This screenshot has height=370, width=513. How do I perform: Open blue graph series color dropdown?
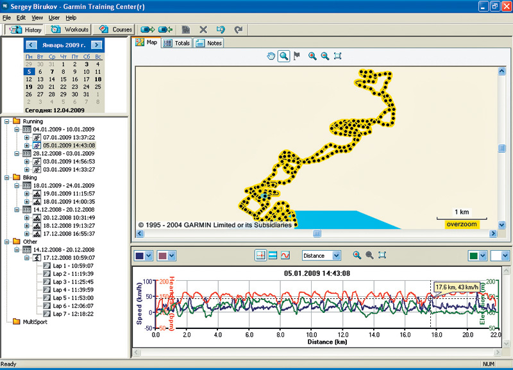click(x=149, y=255)
